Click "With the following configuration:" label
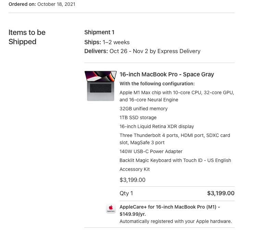263x237 pixels. pyautogui.click(x=157, y=84)
